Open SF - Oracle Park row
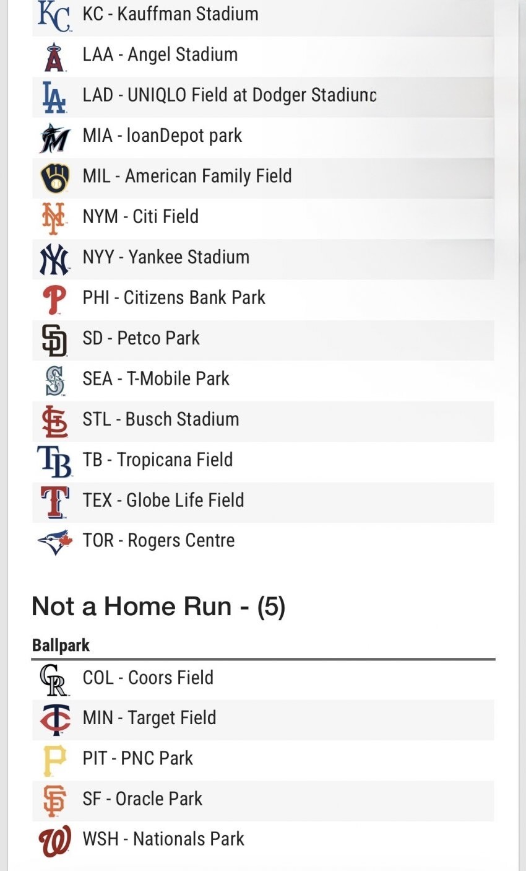526x871 pixels. click(x=263, y=800)
